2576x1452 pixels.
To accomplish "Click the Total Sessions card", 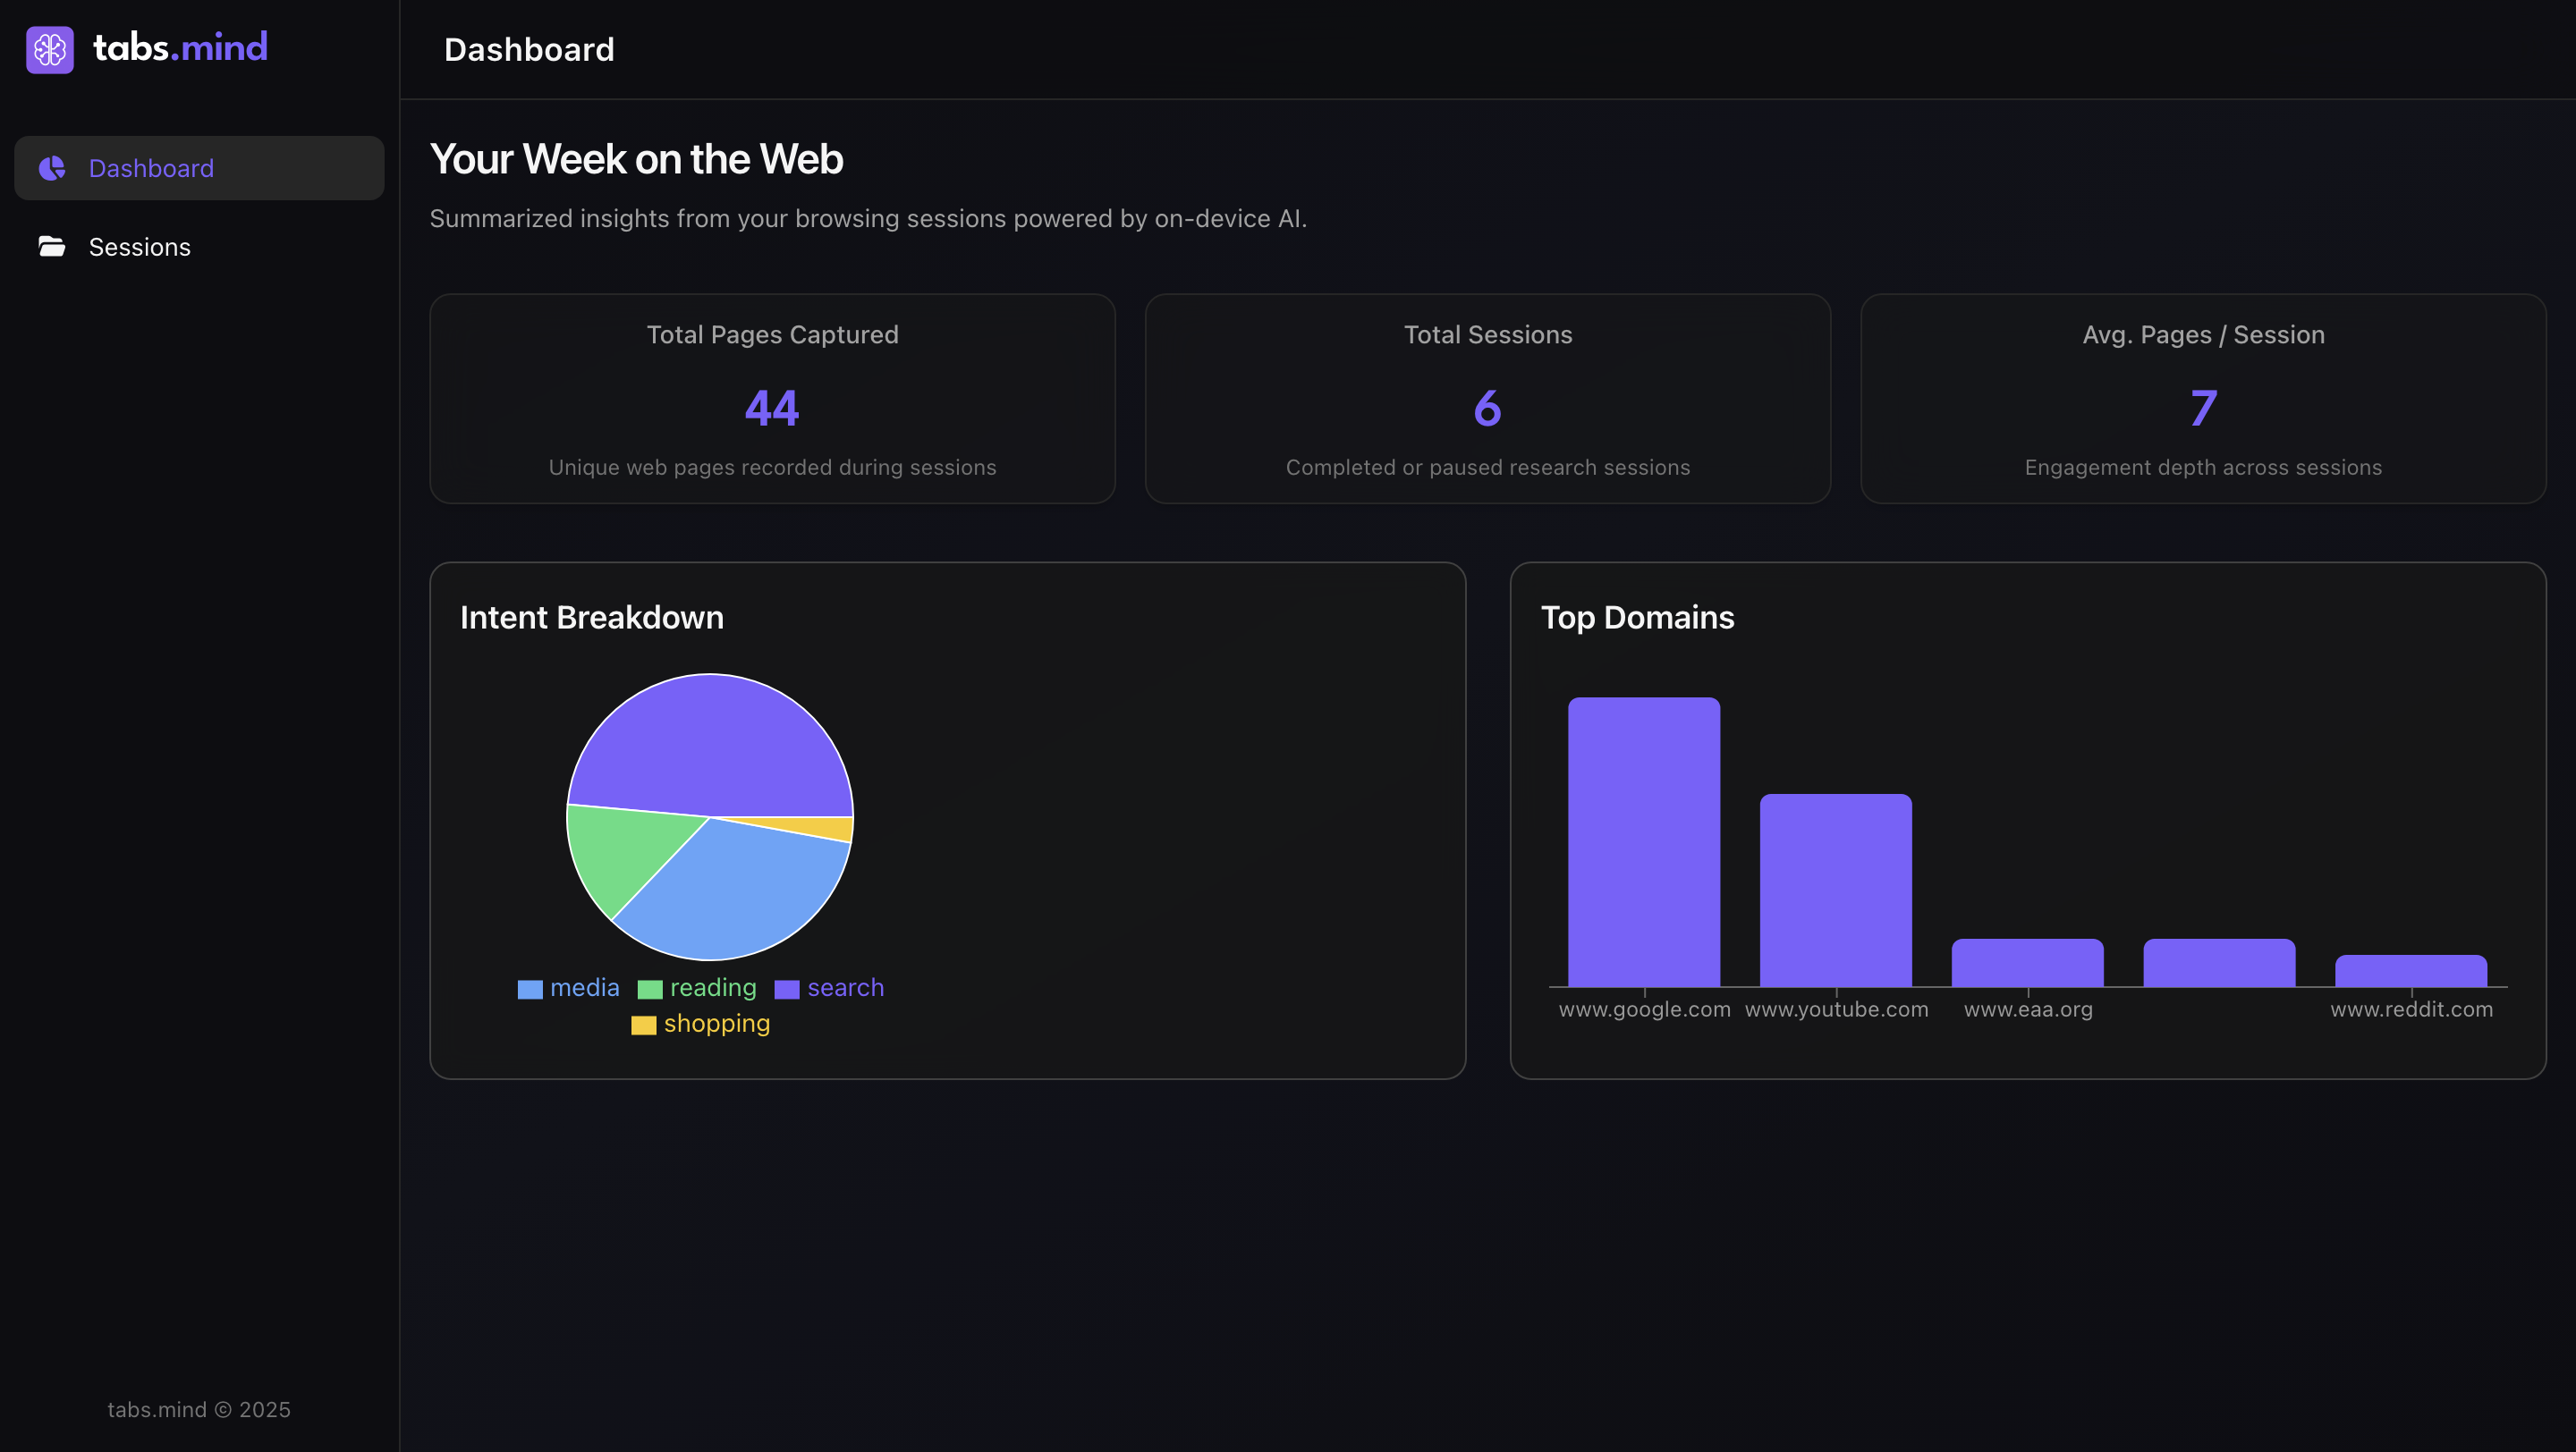I will 1487,399.
